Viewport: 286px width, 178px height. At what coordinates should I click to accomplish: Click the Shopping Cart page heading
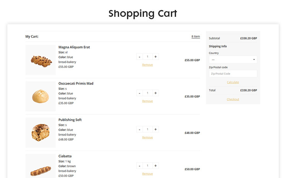tap(143, 14)
